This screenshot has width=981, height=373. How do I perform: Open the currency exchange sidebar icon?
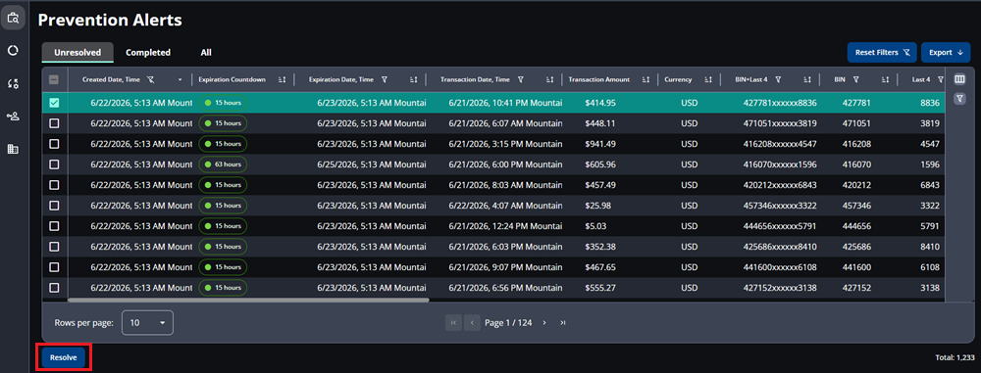13,84
